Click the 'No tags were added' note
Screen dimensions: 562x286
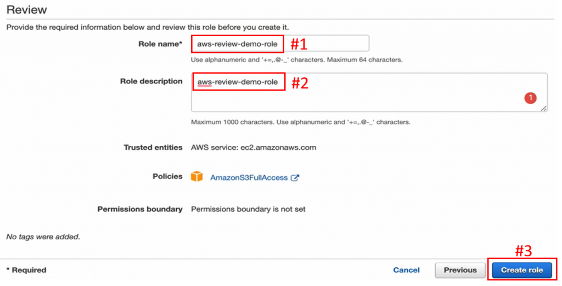(x=43, y=237)
